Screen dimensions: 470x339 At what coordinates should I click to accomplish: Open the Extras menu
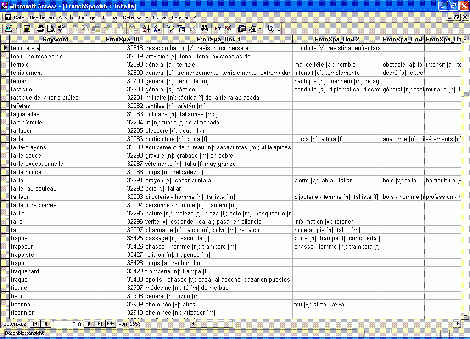tap(160, 18)
